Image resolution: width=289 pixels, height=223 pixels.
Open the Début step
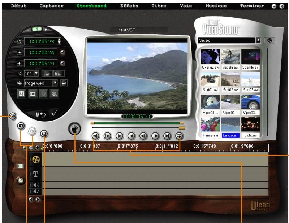19,6
